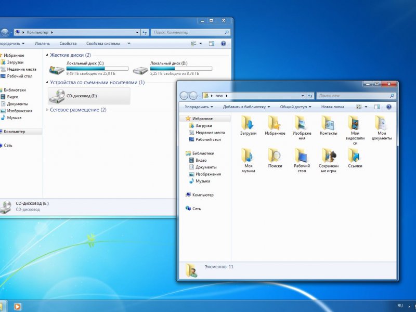Open the Мои видеозаписи folder icon
Viewport: 416px width, 312px height.
point(355,123)
